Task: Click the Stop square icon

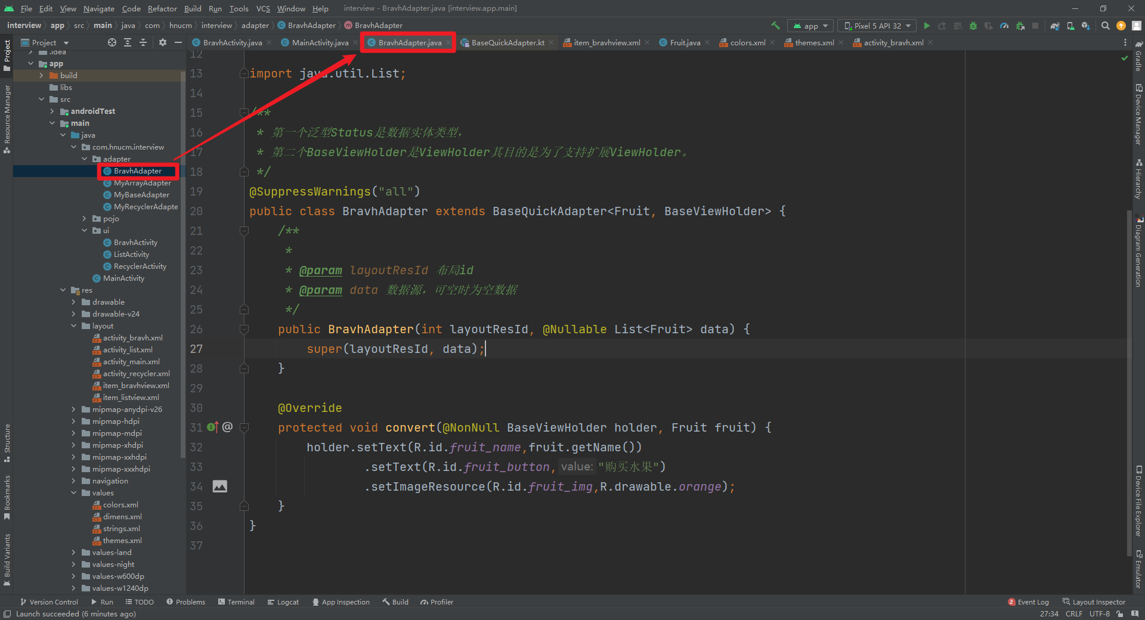Action: coord(1035,26)
